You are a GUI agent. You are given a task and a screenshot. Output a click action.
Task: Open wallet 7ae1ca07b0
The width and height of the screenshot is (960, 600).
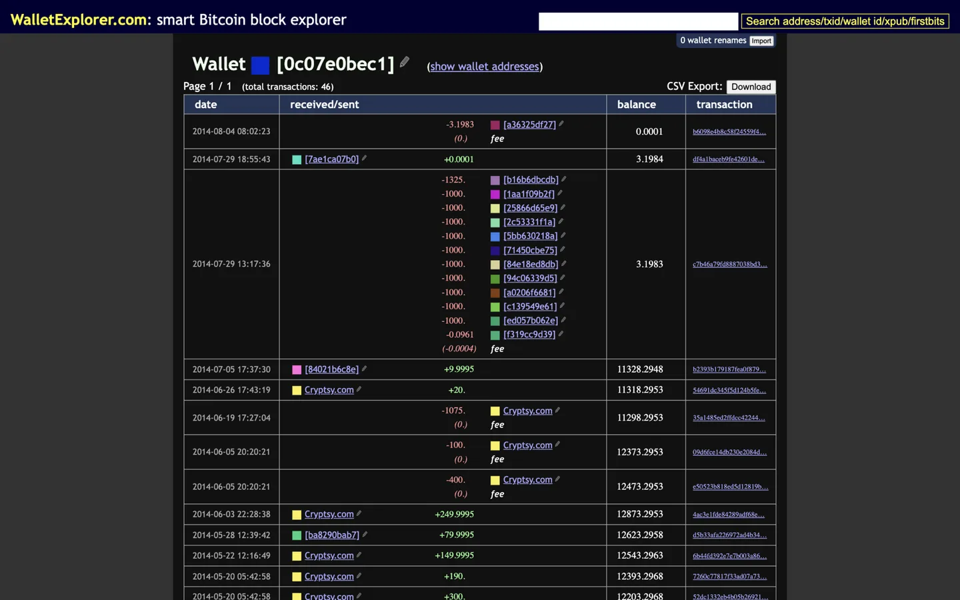(331, 159)
